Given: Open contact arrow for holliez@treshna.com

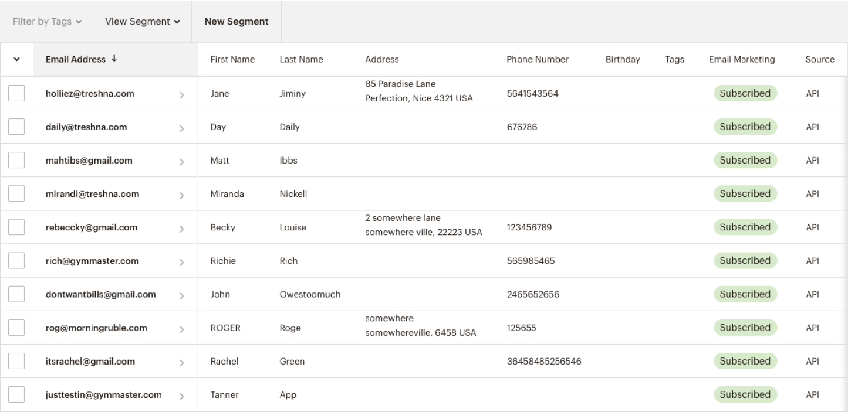Looking at the screenshot, I should point(181,94).
